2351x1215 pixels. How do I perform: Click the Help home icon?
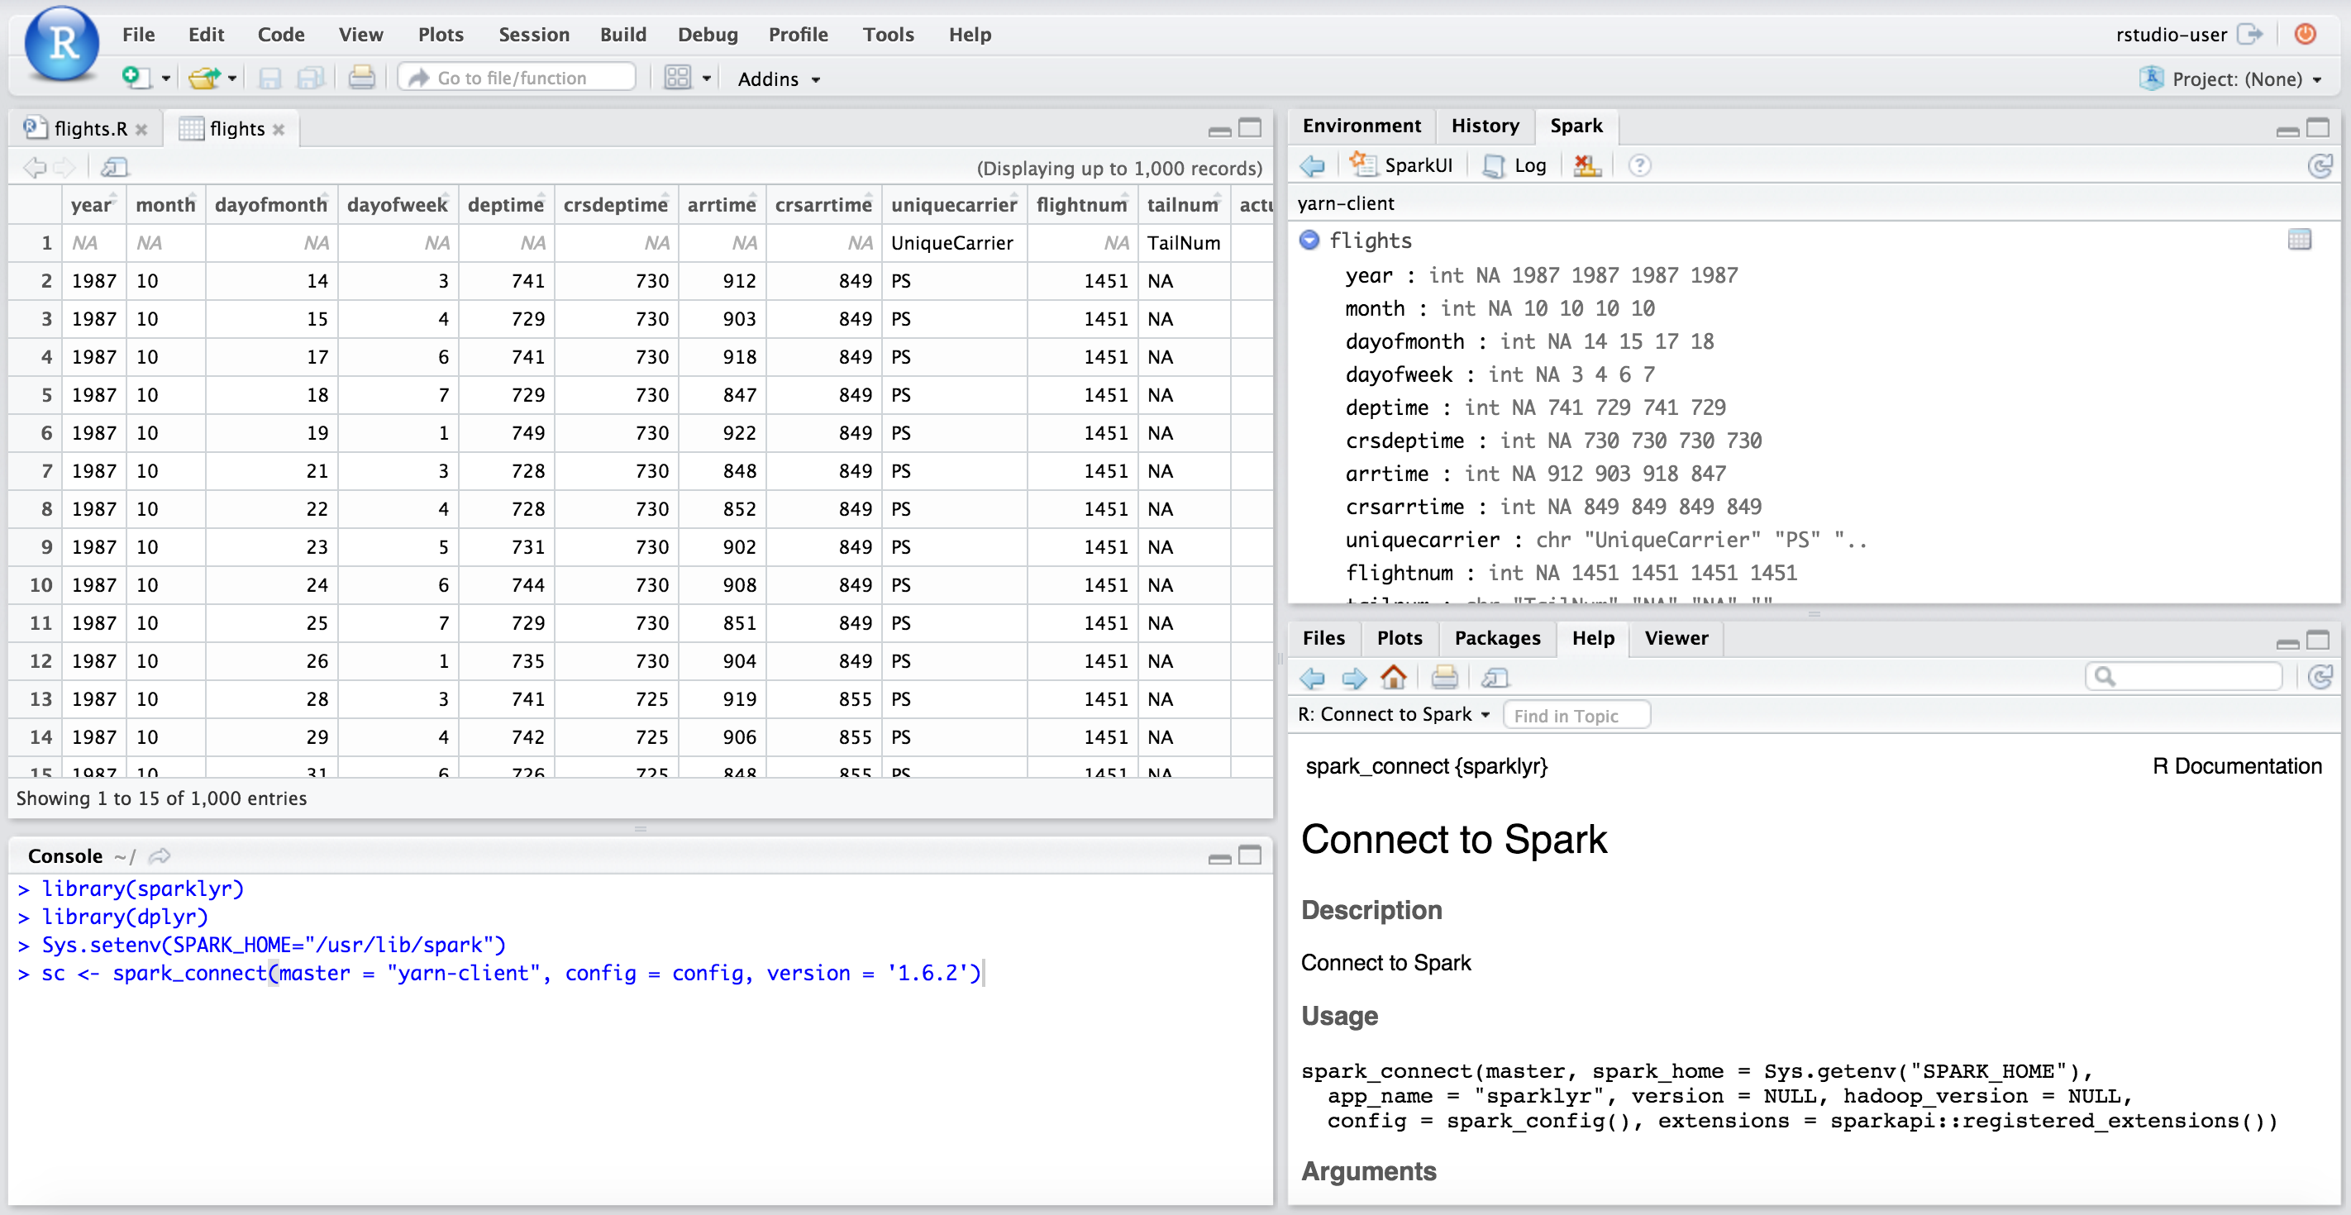pyautogui.click(x=1393, y=677)
